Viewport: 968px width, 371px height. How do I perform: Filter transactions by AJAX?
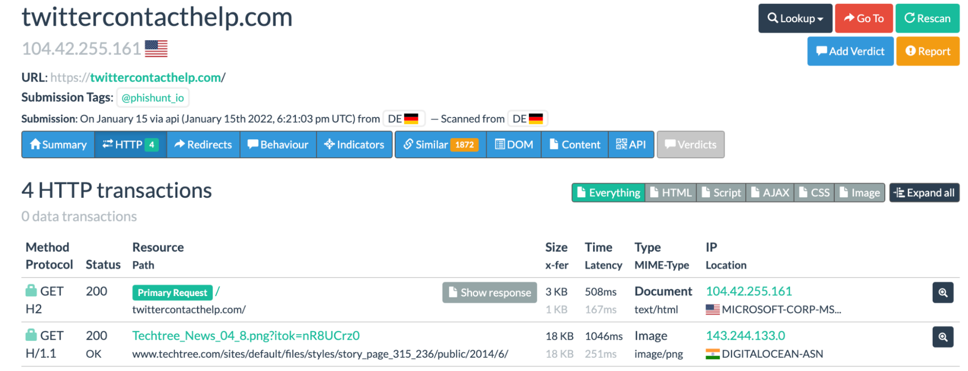(770, 193)
